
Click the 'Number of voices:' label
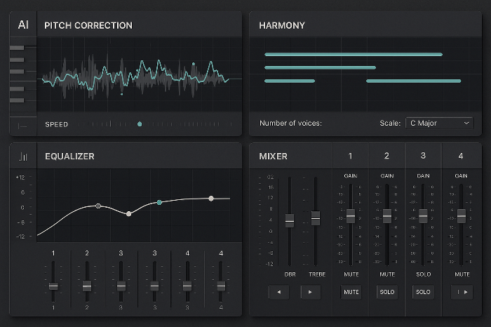point(290,123)
